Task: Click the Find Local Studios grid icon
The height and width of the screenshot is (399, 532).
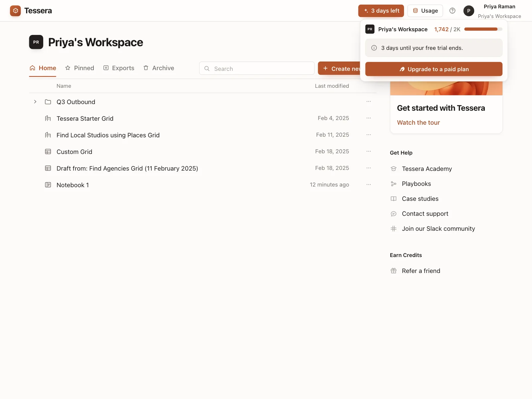Action: pyautogui.click(x=48, y=135)
